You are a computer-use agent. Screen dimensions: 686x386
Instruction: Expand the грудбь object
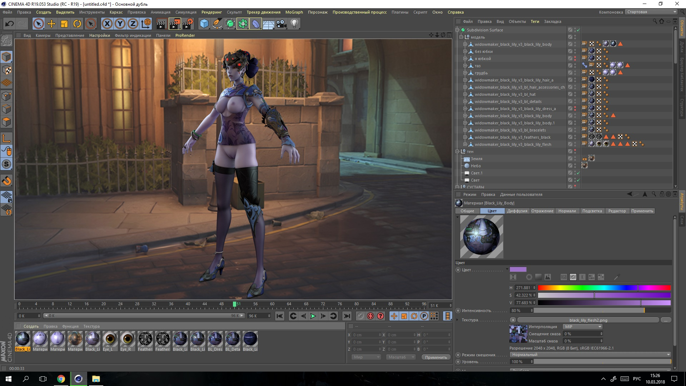tap(465, 73)
